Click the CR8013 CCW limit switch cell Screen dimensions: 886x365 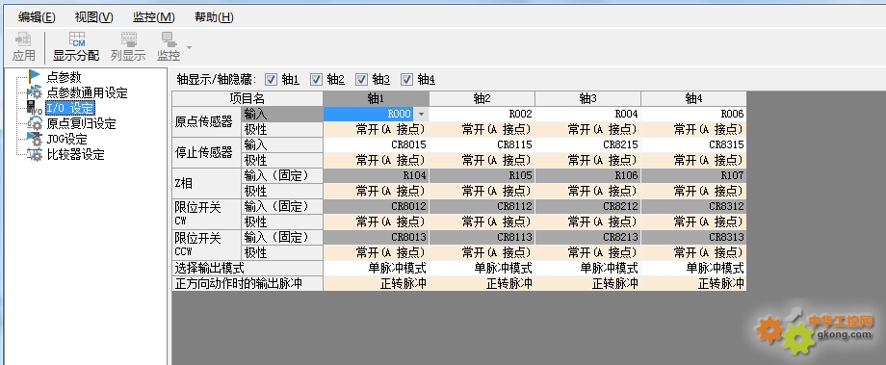376,237
